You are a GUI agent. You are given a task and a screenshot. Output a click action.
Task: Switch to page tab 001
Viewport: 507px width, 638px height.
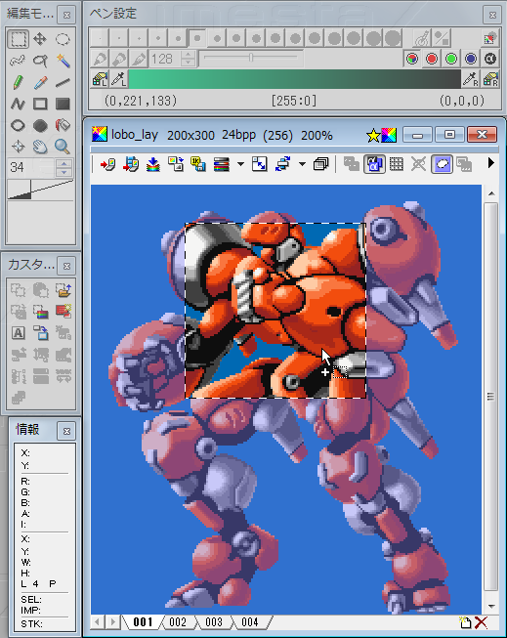point(143,622)
